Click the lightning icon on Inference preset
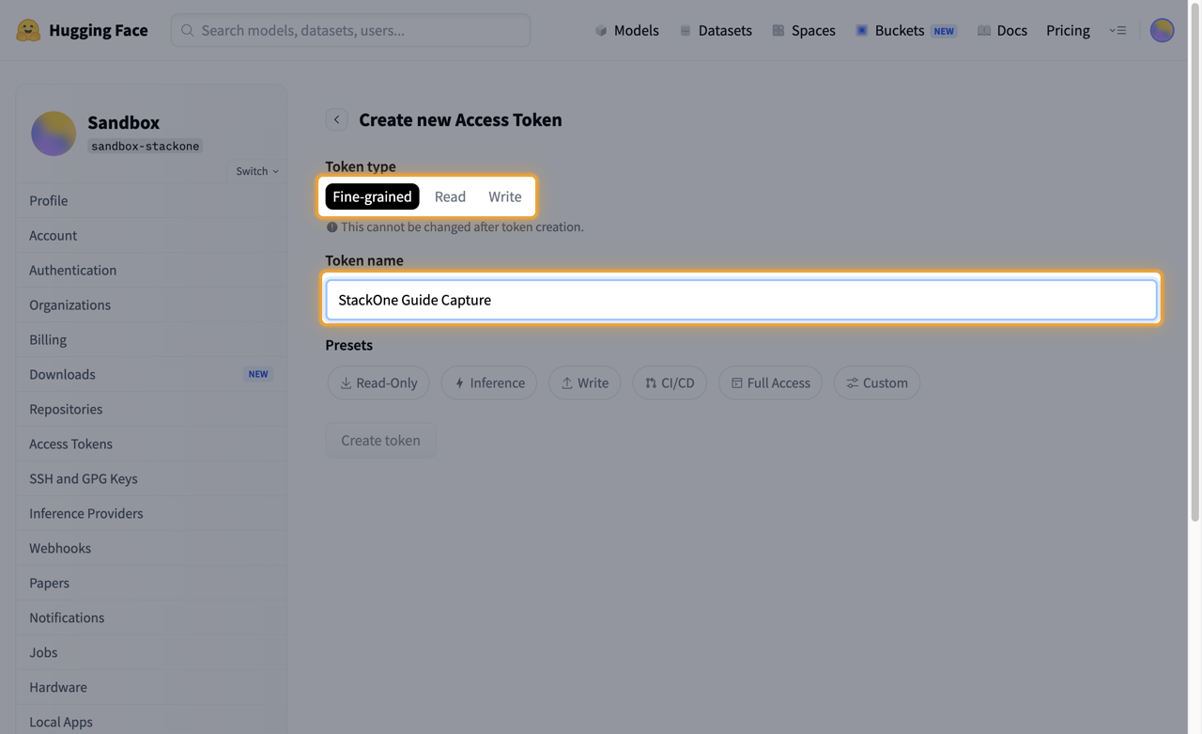 (x=459, y=383)
